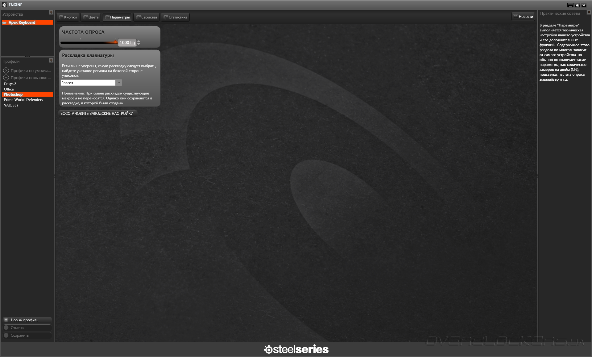This screenshot has width=592, height=357.
Task: Click the Отмена button
Action: point(27,328)
